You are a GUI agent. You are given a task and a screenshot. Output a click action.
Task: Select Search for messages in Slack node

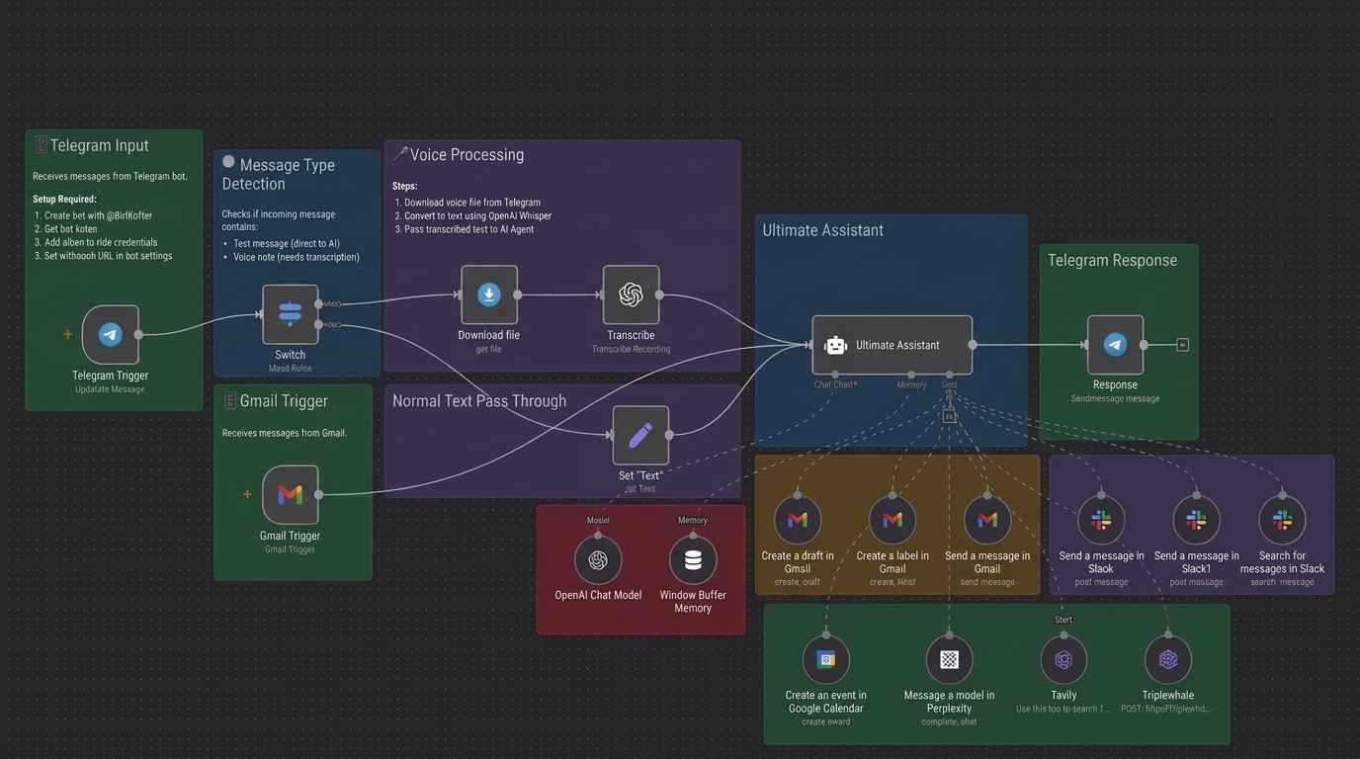pos(1282,520)
